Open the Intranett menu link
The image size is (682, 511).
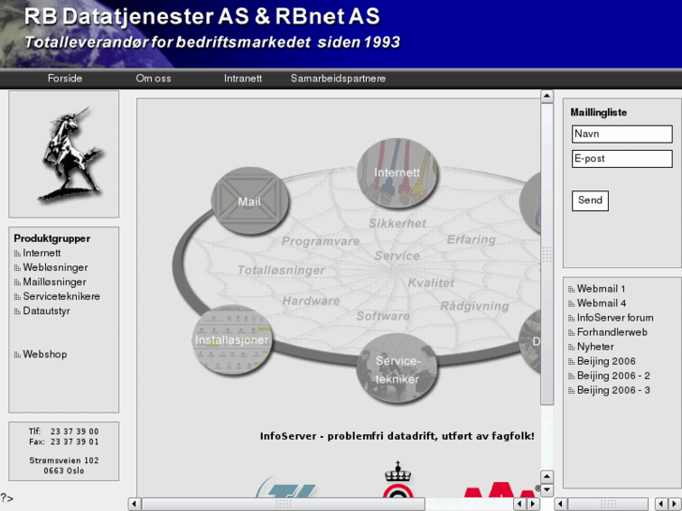point(243,79)
